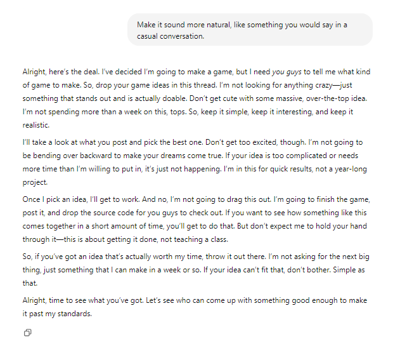Click the phrase 'casual conversation.' in the user message

[x=171, y=36]
